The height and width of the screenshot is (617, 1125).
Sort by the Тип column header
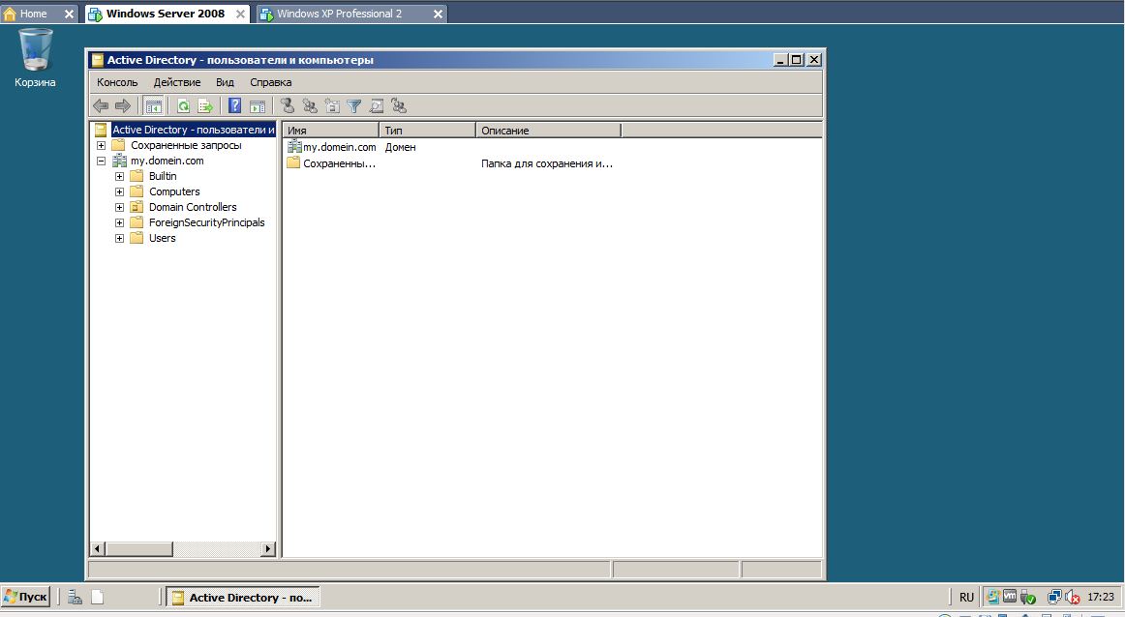point(428,131)
